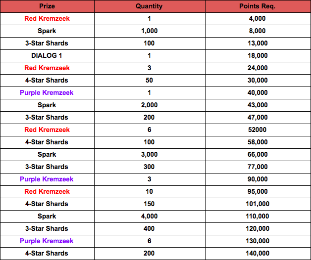Select the DIALOG 1 prize cell

[47, 56]
